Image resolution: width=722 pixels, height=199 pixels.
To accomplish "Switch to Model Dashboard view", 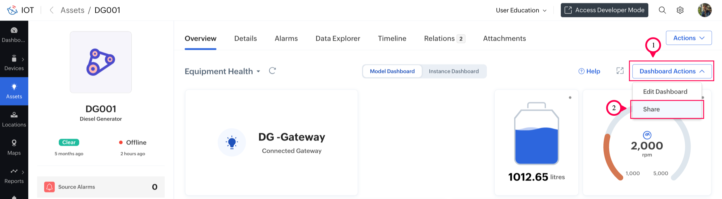I will [392, 71].
